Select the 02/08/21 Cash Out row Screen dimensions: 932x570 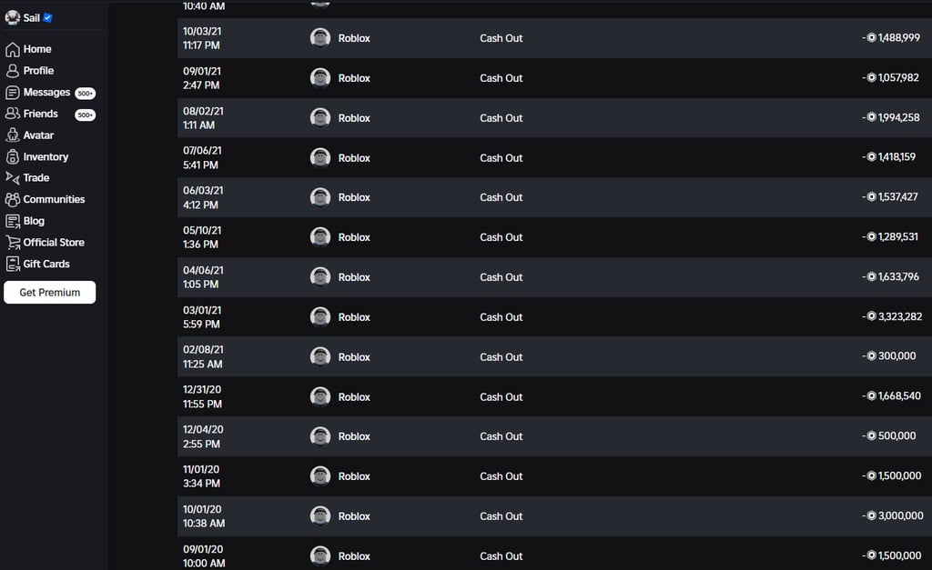point(554,357)
